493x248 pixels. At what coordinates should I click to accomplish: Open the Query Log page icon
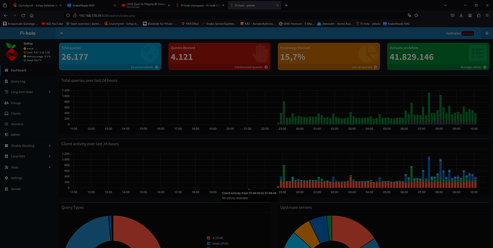coord(6,81)
